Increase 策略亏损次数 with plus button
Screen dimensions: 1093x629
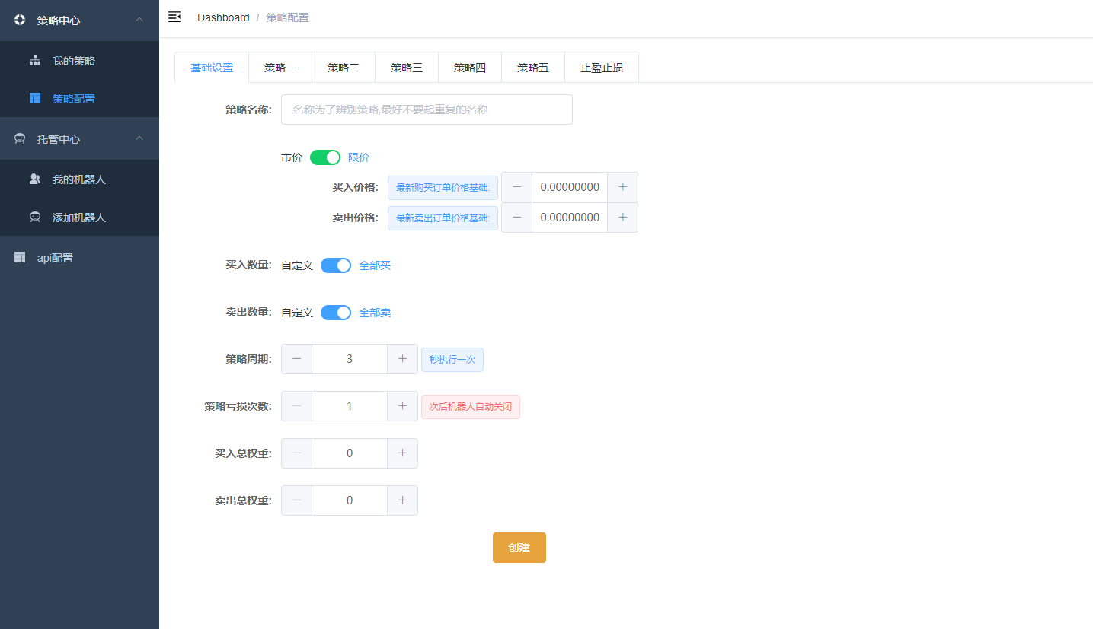402,406
